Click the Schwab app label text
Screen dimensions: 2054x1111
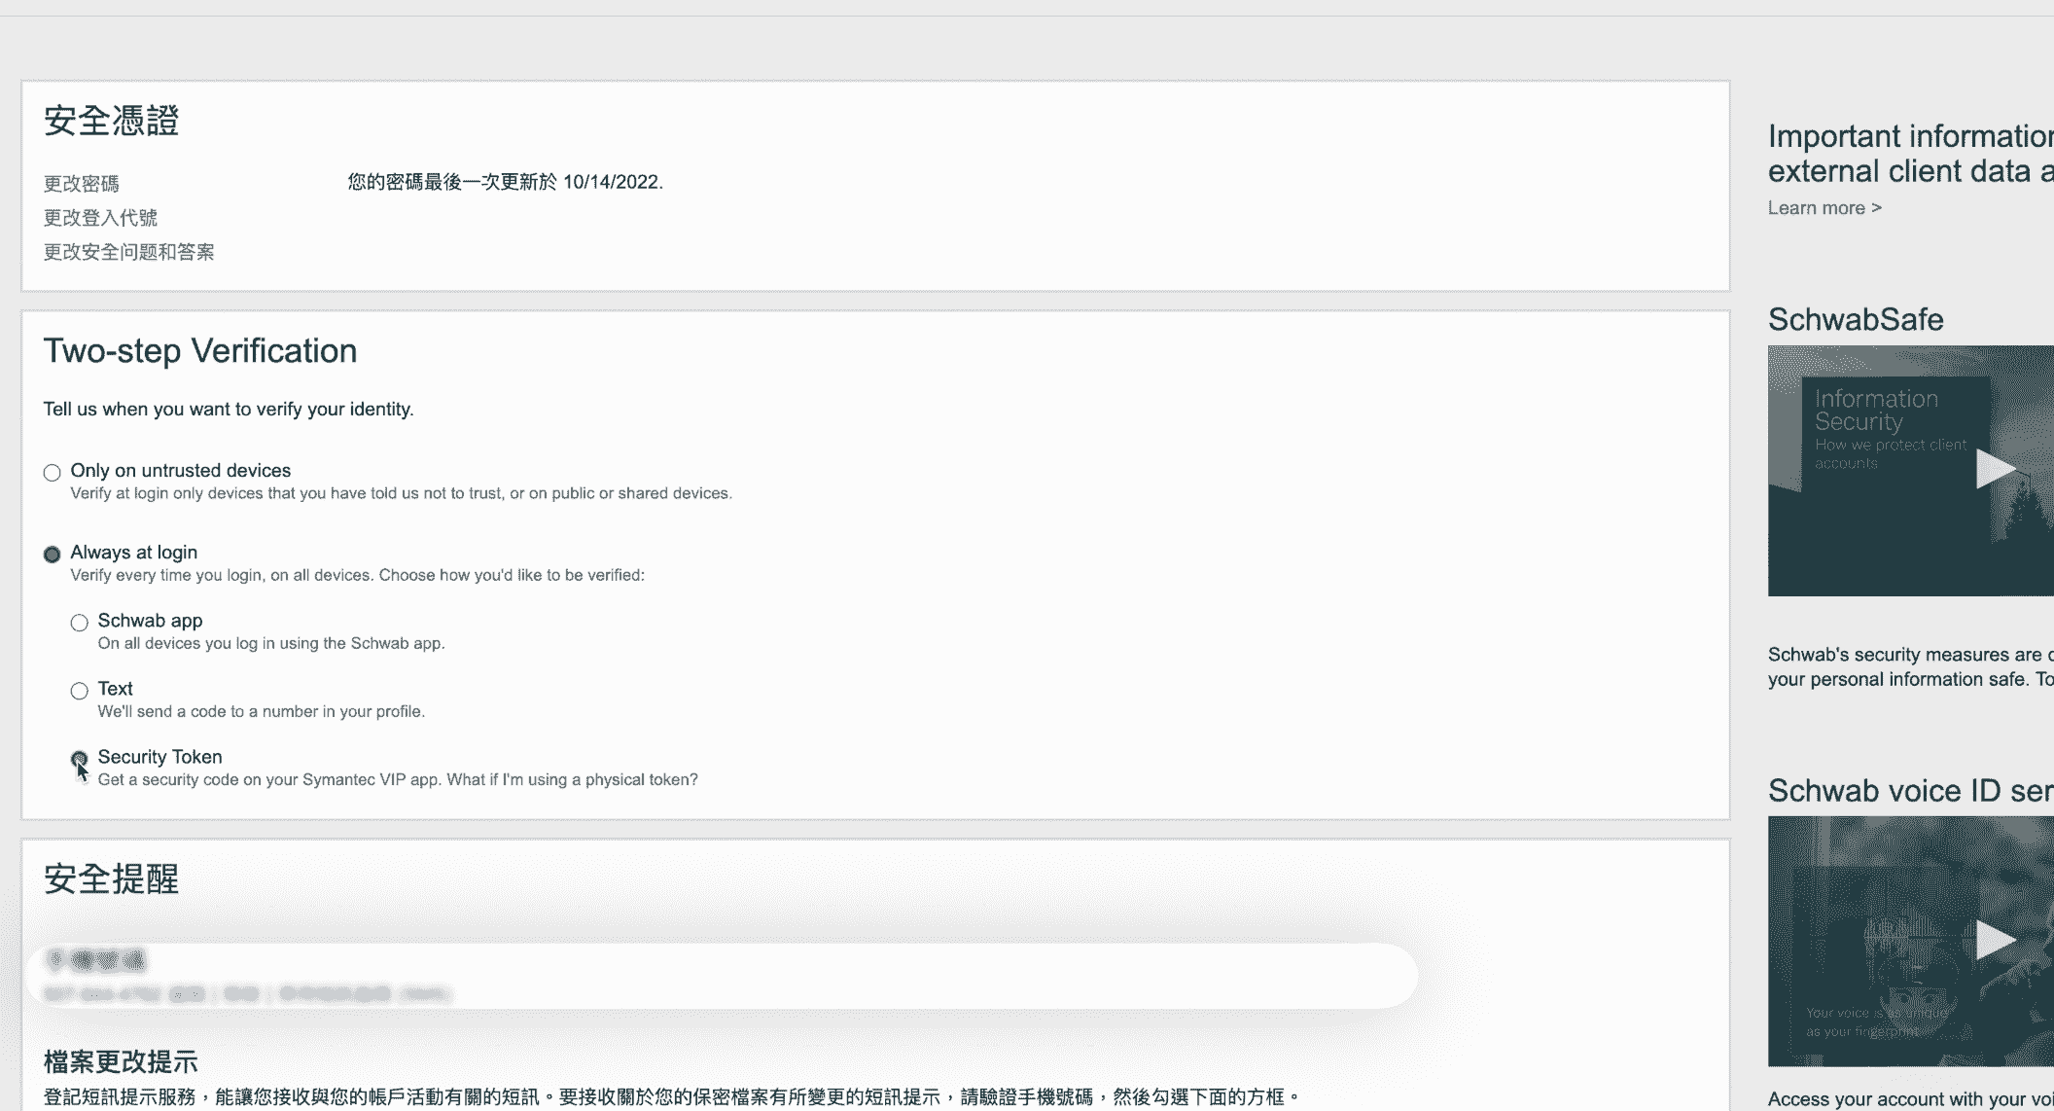click(150, 621)
